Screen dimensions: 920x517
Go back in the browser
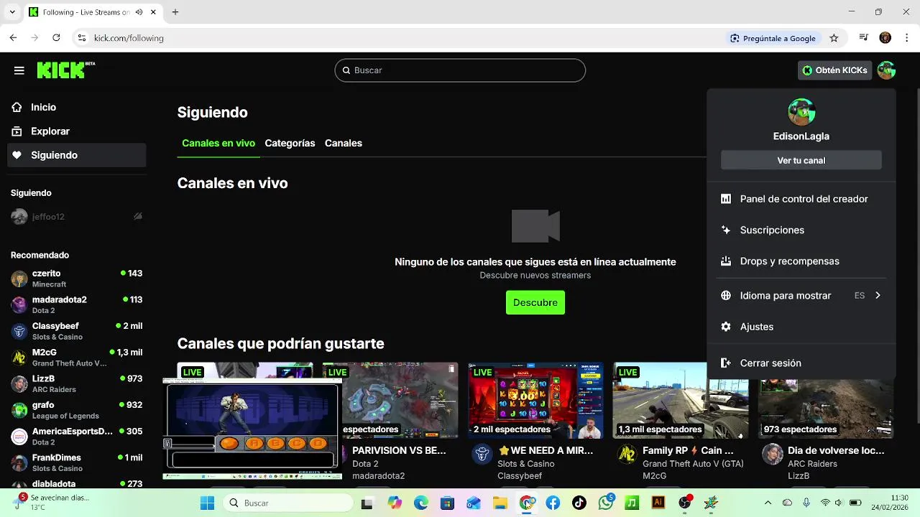[x=13, y=38]
